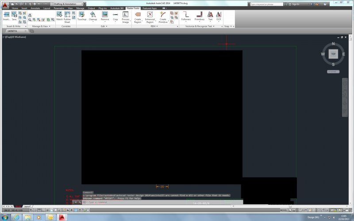Switch to the Layout1 tab
354x221 pixels.
[x=27, y=206]
